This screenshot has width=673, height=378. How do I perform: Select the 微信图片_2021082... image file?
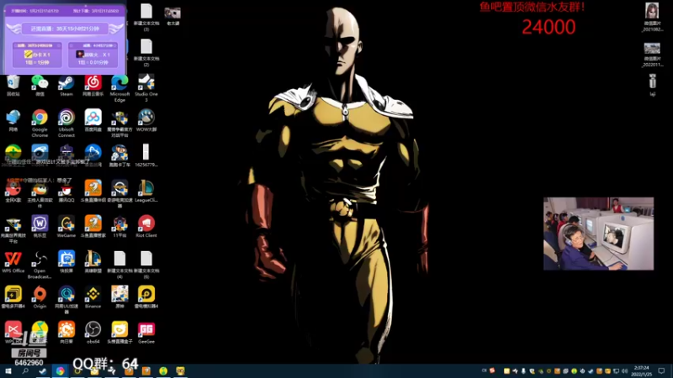[653, 18]
